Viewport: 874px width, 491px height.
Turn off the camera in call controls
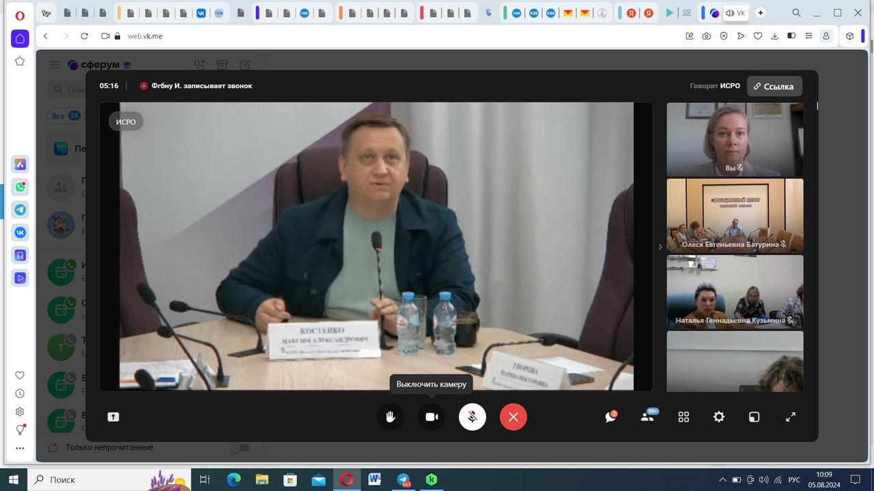tap(432, 417)
